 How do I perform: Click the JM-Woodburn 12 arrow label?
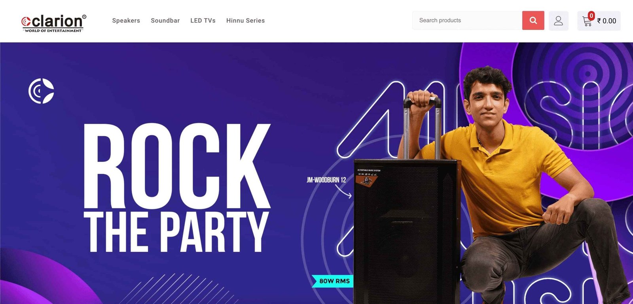(x=326, y=180)
